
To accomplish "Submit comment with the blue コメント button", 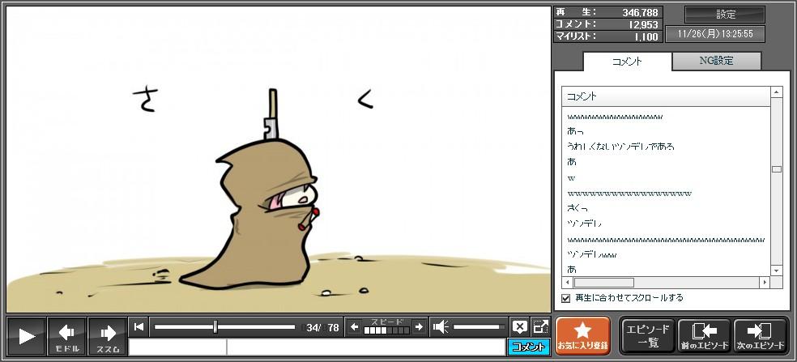I will click(528, 347).
